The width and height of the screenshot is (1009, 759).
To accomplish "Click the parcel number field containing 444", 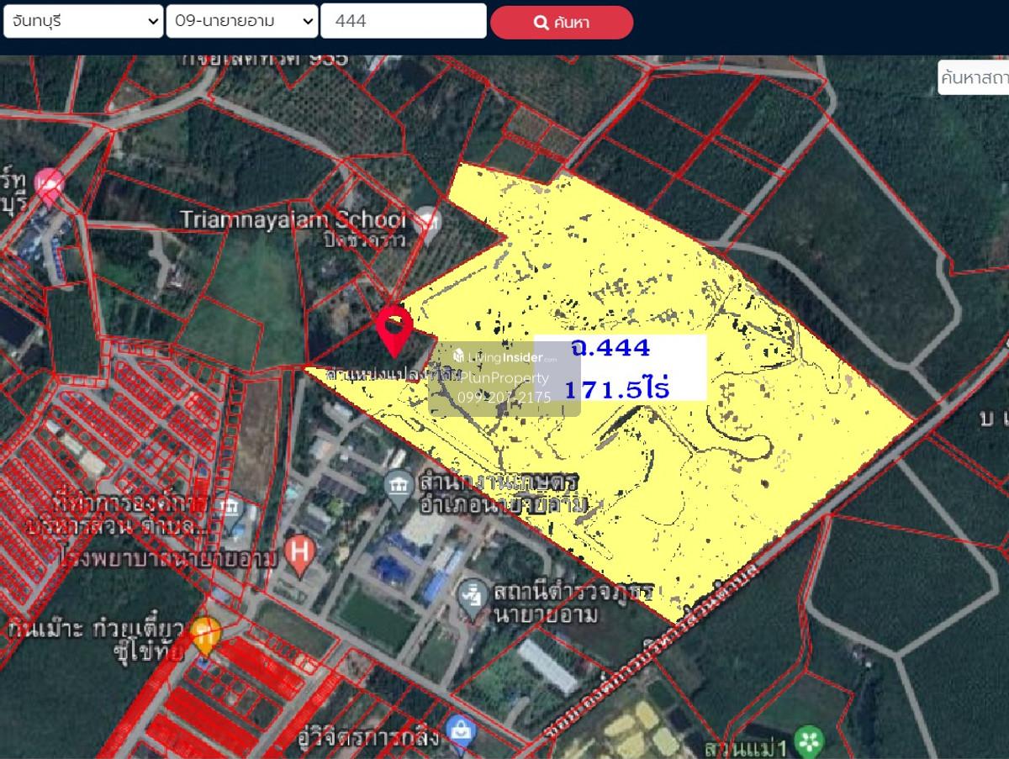I will click(x=403, y=21).
